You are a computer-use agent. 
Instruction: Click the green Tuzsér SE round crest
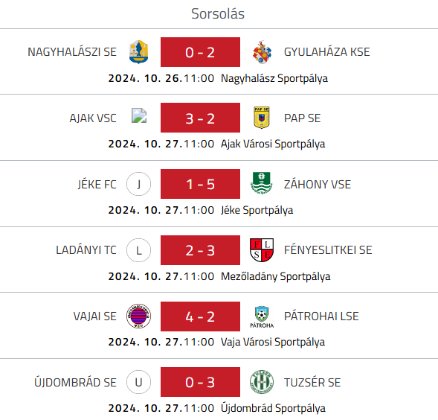pyautogui.click(x=262, y=382)
